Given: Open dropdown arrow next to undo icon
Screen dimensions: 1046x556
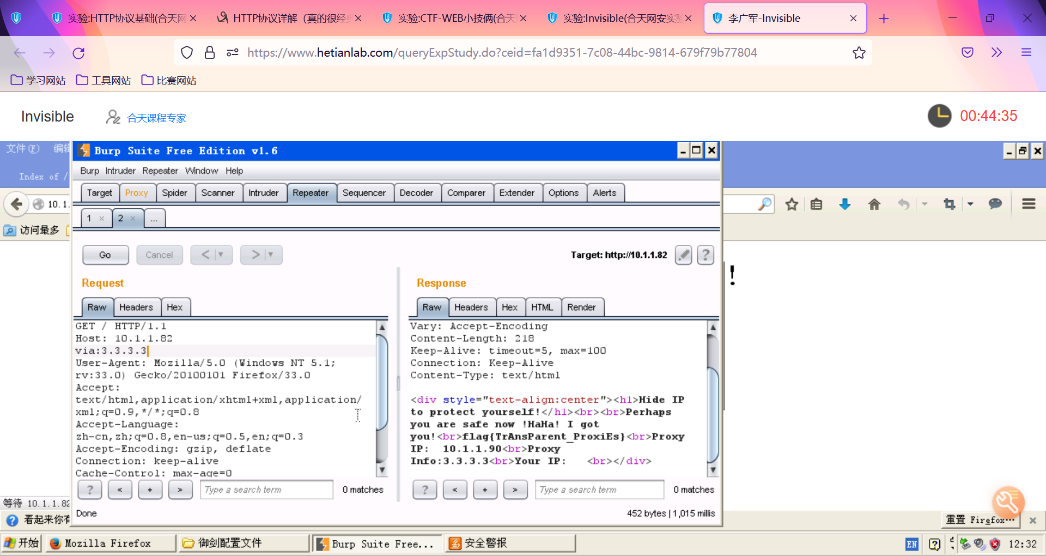Looking at the screenshot, I should pos(925,204).
